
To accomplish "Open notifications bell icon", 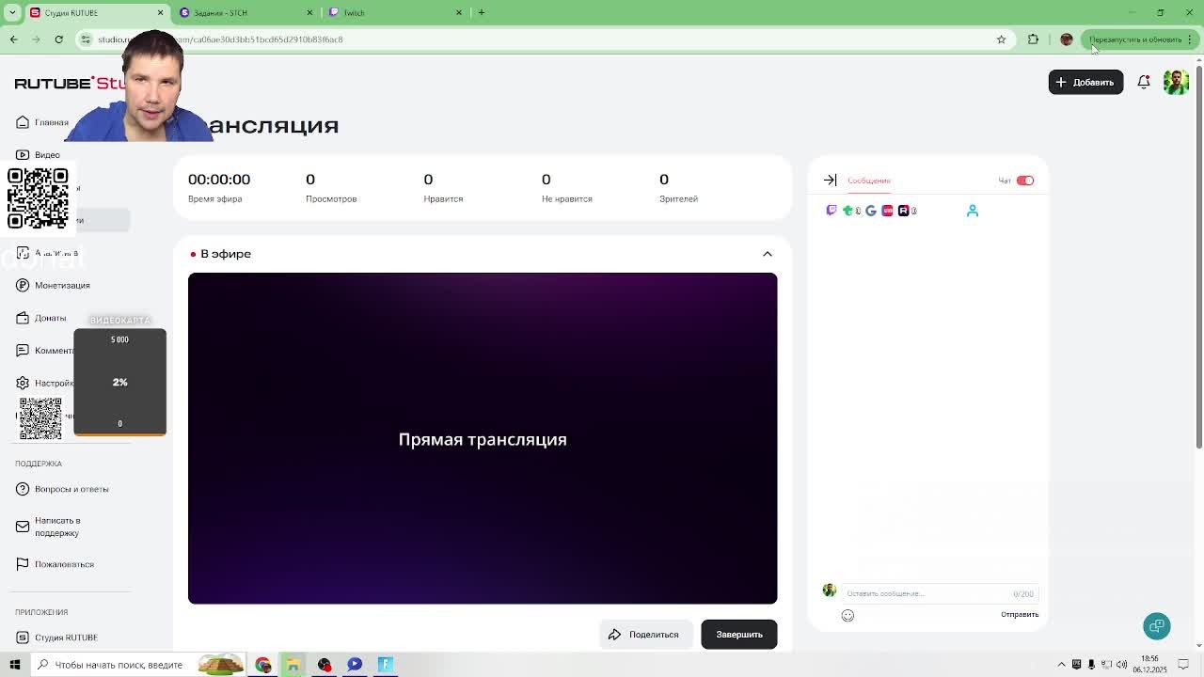I will coord(1144,82).
